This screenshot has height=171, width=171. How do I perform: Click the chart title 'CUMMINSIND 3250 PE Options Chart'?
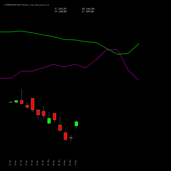[27, 5]
